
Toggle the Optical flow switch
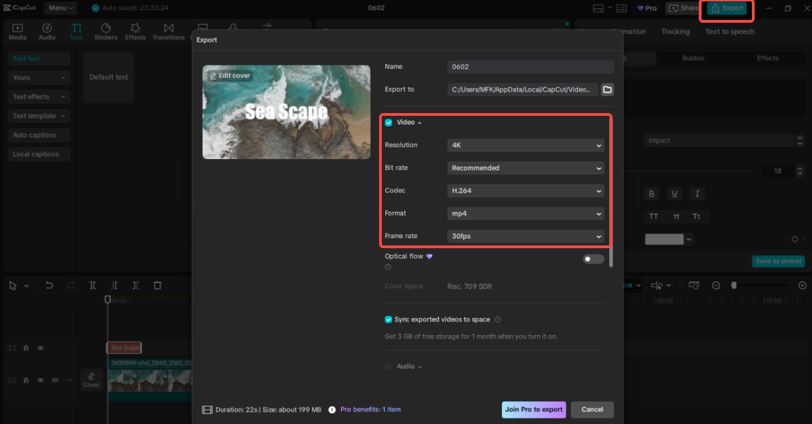point(592,259)
